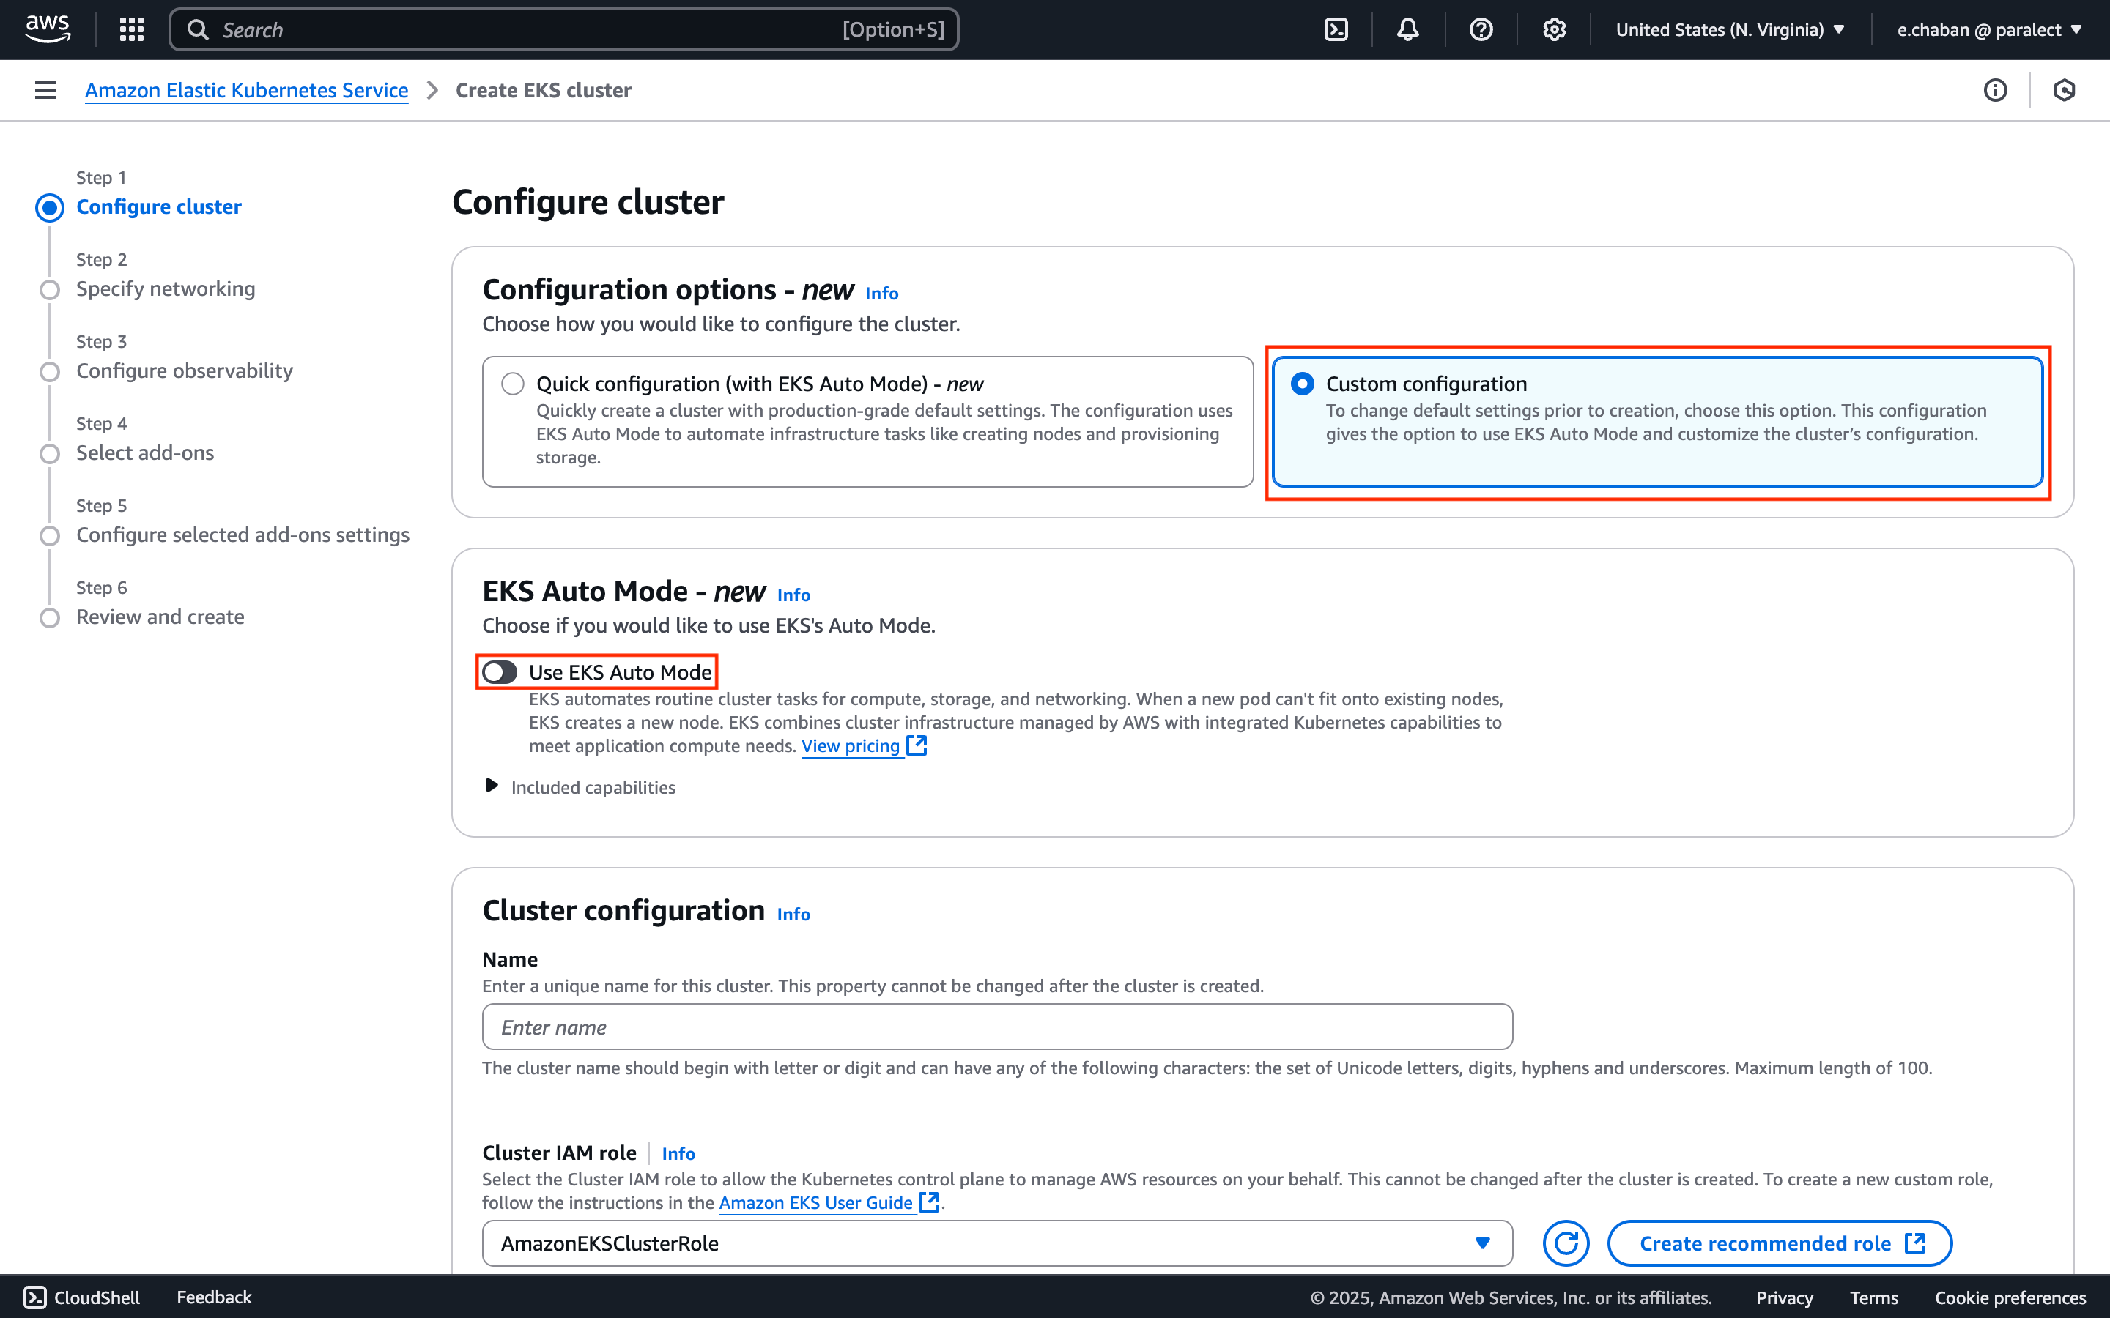Open the navigation hamburger menu
Viewport: 2110px width, 1318px height.
(x=44, y=90)
